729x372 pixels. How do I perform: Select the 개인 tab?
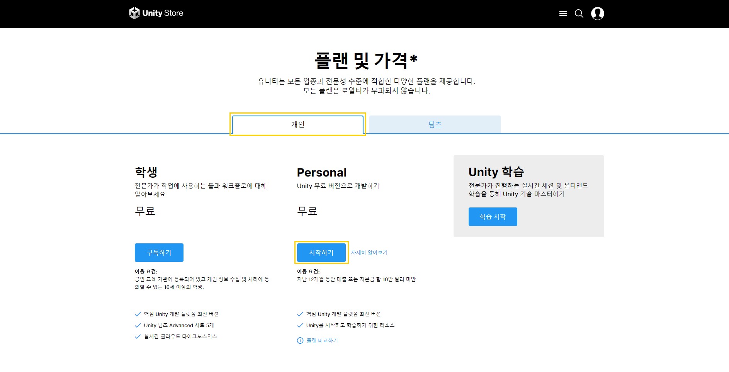298,124
